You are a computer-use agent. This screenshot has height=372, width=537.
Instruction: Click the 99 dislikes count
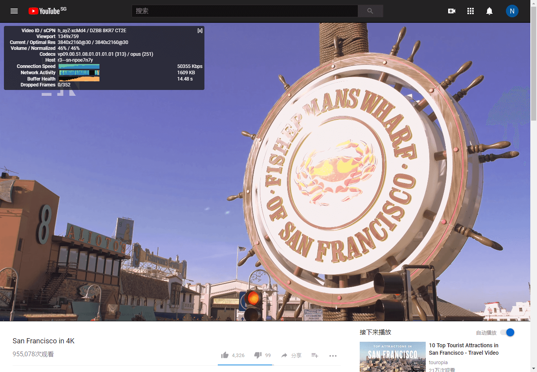point(268,356)
